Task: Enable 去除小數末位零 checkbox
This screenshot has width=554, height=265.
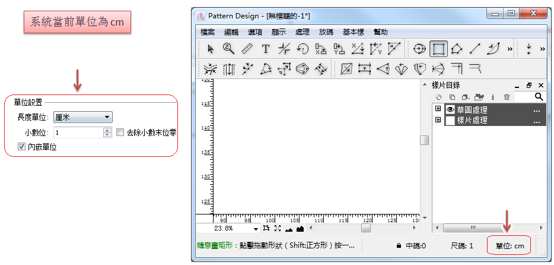Action: pos(120,133)
